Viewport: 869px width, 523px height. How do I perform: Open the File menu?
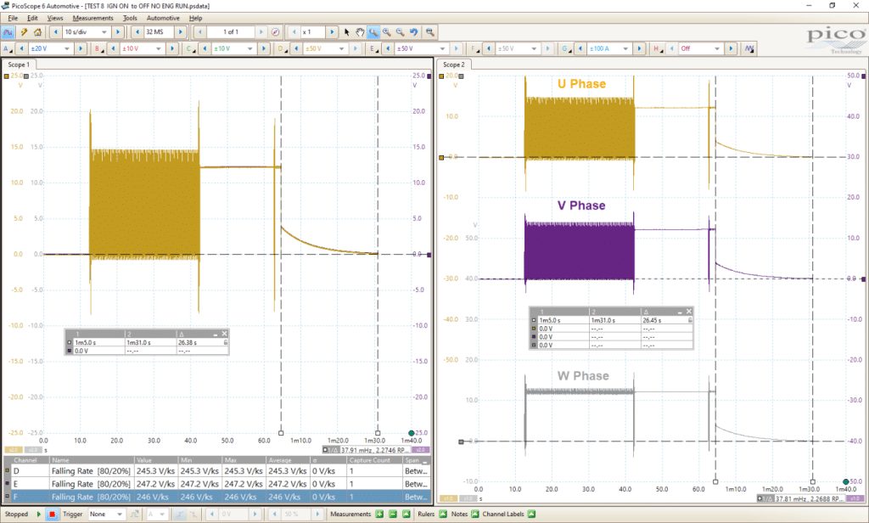tap(13, 18)
